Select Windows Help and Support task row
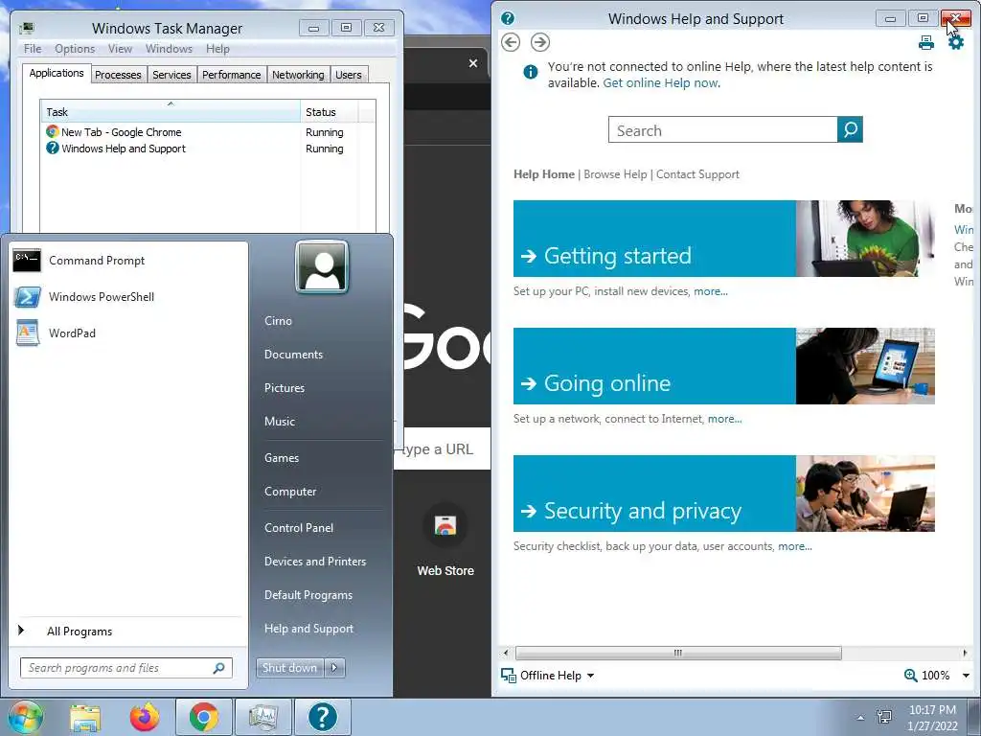Screen dimensions: 981x736 pos(208,149)
